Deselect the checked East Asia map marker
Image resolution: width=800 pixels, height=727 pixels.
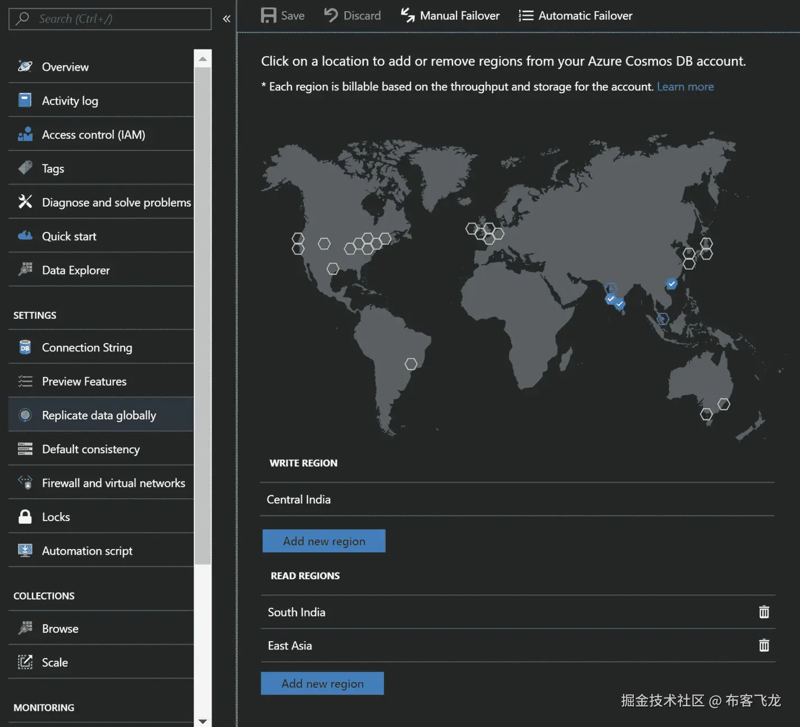coord(671,284)
